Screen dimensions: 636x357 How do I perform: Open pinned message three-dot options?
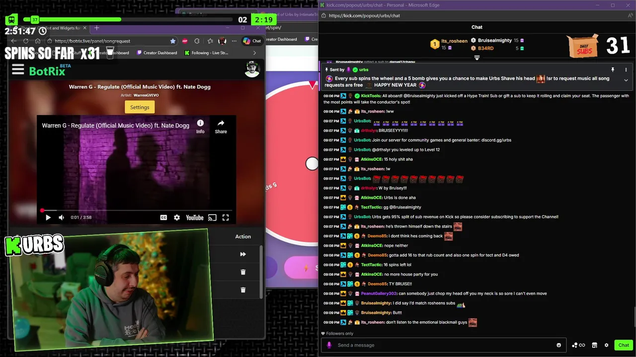pos(626,70)
